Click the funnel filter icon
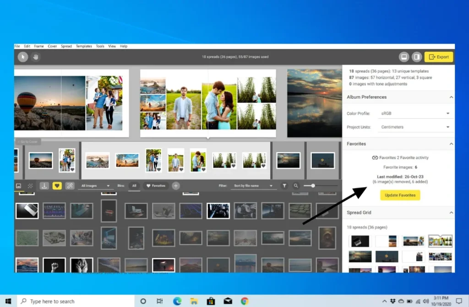469x307 pixels. pos(284,186)
